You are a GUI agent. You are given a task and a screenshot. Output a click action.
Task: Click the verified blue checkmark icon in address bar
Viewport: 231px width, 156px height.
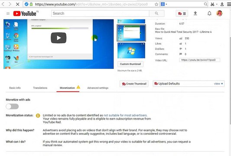click(x=26, y=4)
